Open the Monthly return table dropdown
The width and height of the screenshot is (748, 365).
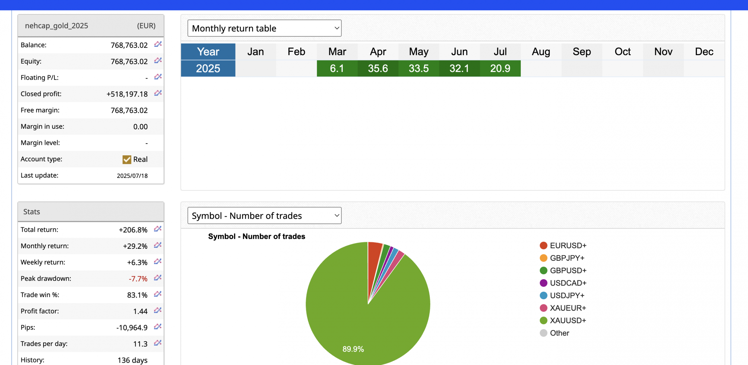point(264,28)
